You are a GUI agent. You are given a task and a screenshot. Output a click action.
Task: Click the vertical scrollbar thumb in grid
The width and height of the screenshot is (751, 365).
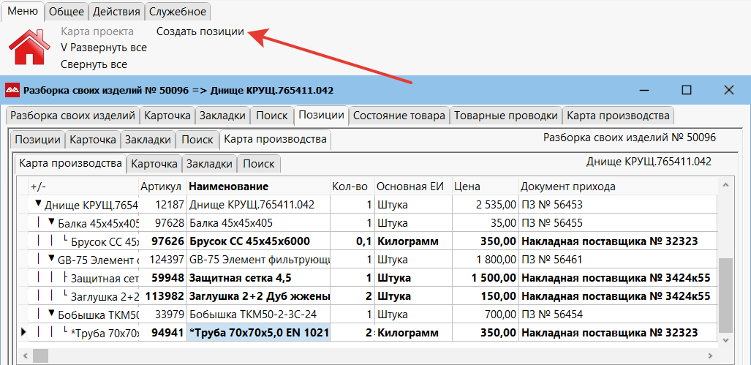pyautogui.click(x=724, y=295)
